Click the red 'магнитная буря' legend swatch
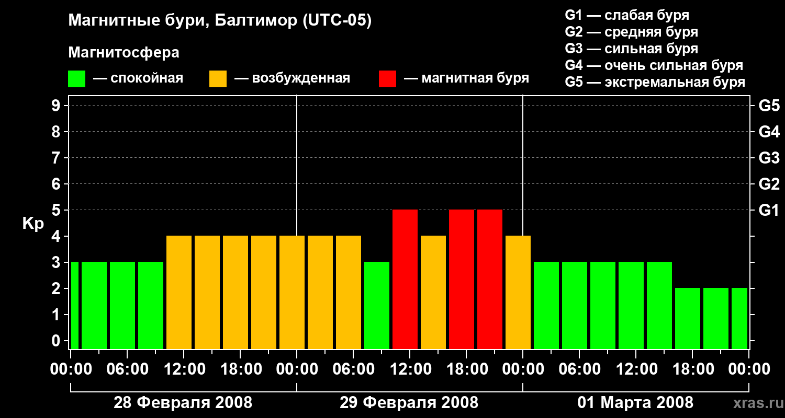Viewport: 785px width, 418px height. click(x=387, y=79)
